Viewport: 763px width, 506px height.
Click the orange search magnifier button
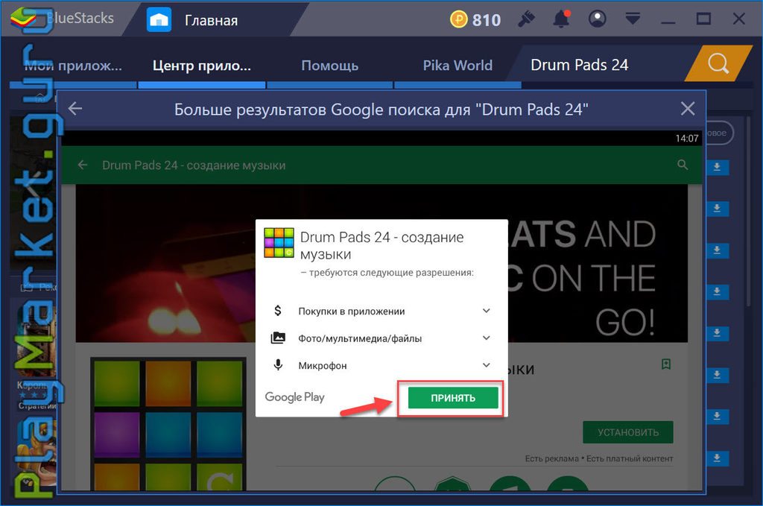718,63
